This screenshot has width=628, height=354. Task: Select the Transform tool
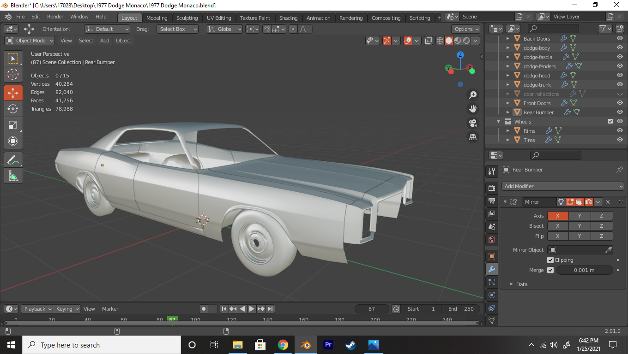point(13,141)
